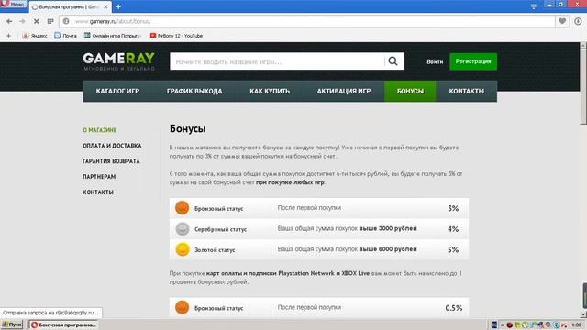Open Speed Dial grid icon
Screen dimensions: 587x330
pyautogui.click(x=50, y=21)
